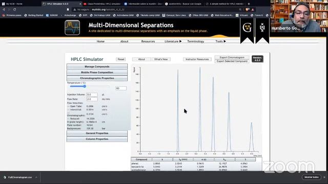
Task: Close the downloads bar
Action: [x=324, y=177]
